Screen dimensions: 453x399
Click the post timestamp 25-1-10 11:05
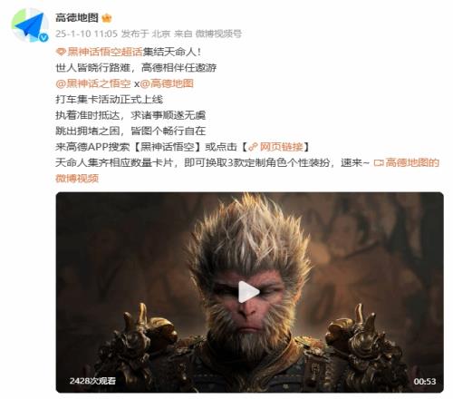click(86, 34)
